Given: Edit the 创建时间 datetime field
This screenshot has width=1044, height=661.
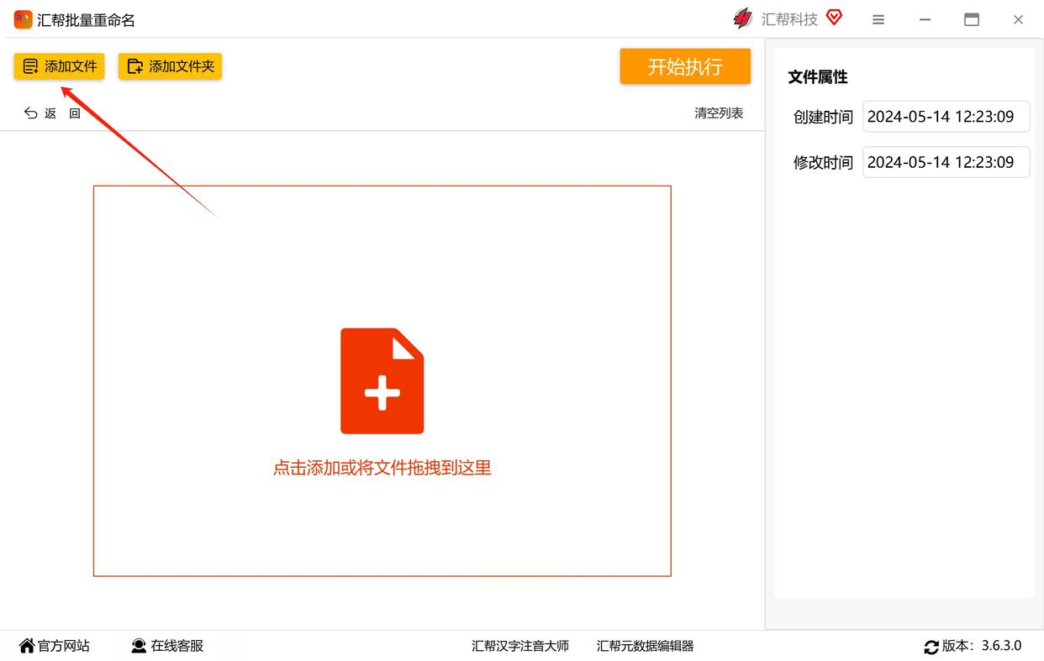Looking at the screenshot, I should (x=946, y=117).
